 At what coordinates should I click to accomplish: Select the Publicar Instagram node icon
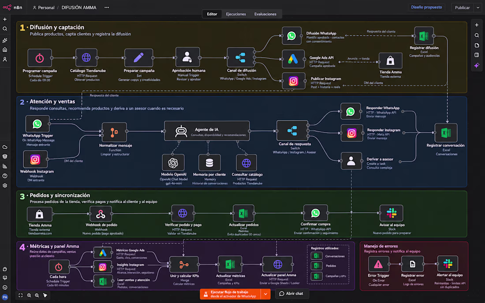tap(293, 81)
